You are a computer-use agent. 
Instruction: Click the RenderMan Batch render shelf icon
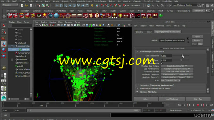27,16
